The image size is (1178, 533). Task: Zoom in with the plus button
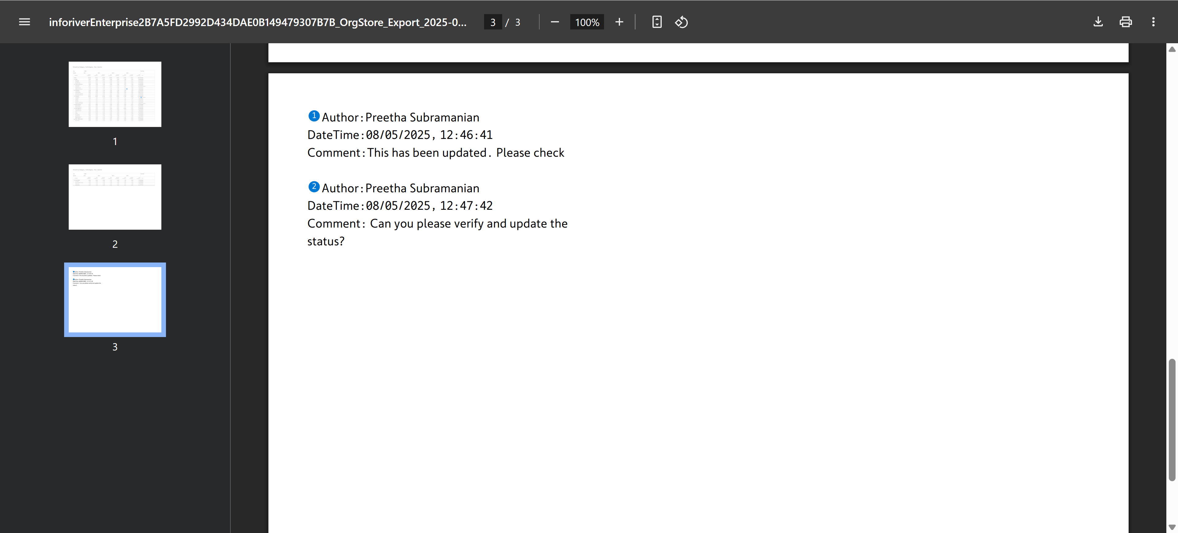619,22
